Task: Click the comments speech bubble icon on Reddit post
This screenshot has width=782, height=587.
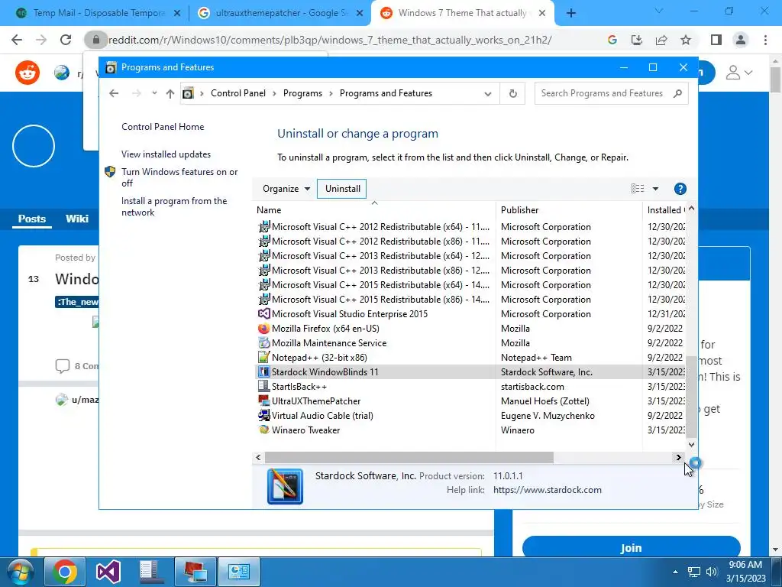Action: click(63, 366)
